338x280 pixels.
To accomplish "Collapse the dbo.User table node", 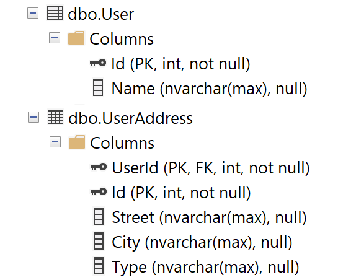I will click(33, 14).
